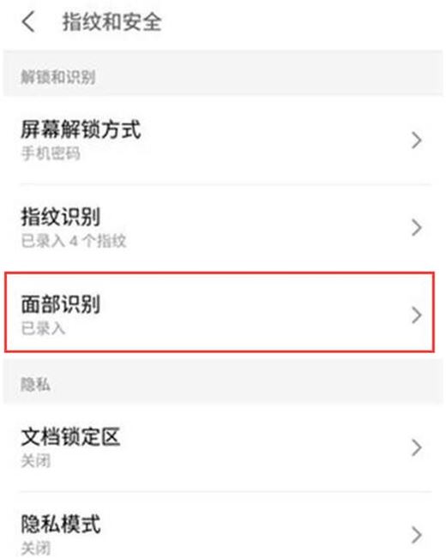
Task: Tap the 关闭 status under 隐私模式
Action: pyautogui.click(x=36, y=549)
